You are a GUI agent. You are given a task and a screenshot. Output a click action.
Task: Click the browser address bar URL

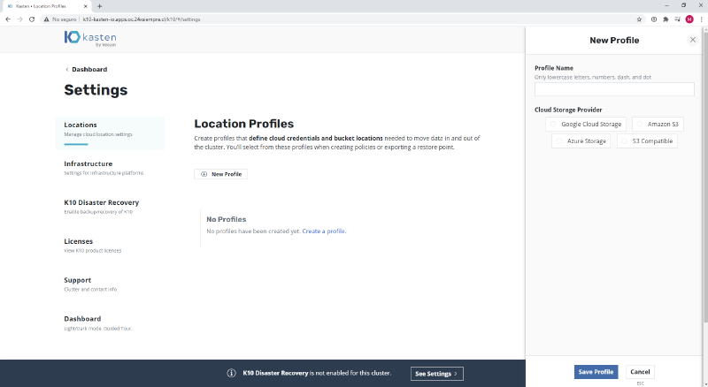[142, 19]
